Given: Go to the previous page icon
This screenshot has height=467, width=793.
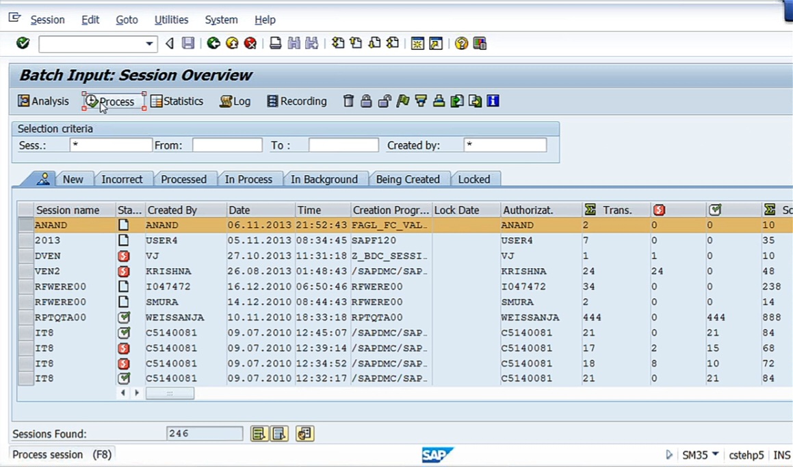Looking at the screenshot, I should [x=356, y=44].
